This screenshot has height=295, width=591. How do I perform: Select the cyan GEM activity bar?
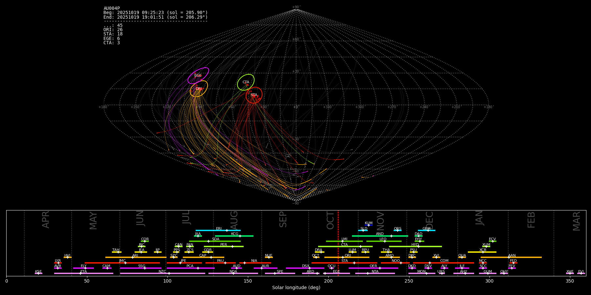pyautogui.click(x=426, y=230)
